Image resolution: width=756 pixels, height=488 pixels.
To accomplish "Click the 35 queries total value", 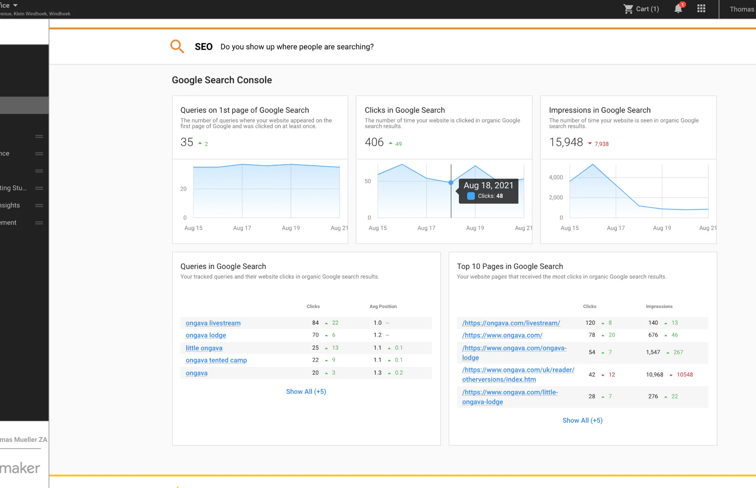I will [x=187, y=142].
